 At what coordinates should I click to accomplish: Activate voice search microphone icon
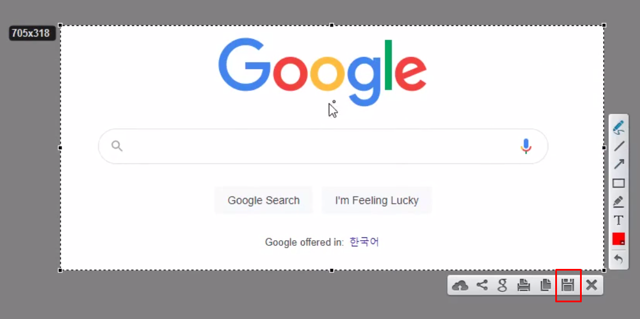pyautogui.click(x=526, y=146)
